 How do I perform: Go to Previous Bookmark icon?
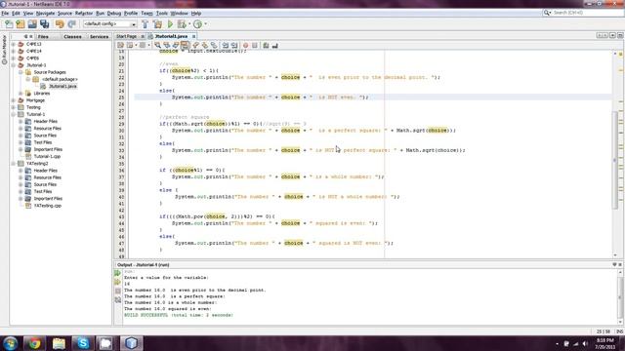[195, 46]
